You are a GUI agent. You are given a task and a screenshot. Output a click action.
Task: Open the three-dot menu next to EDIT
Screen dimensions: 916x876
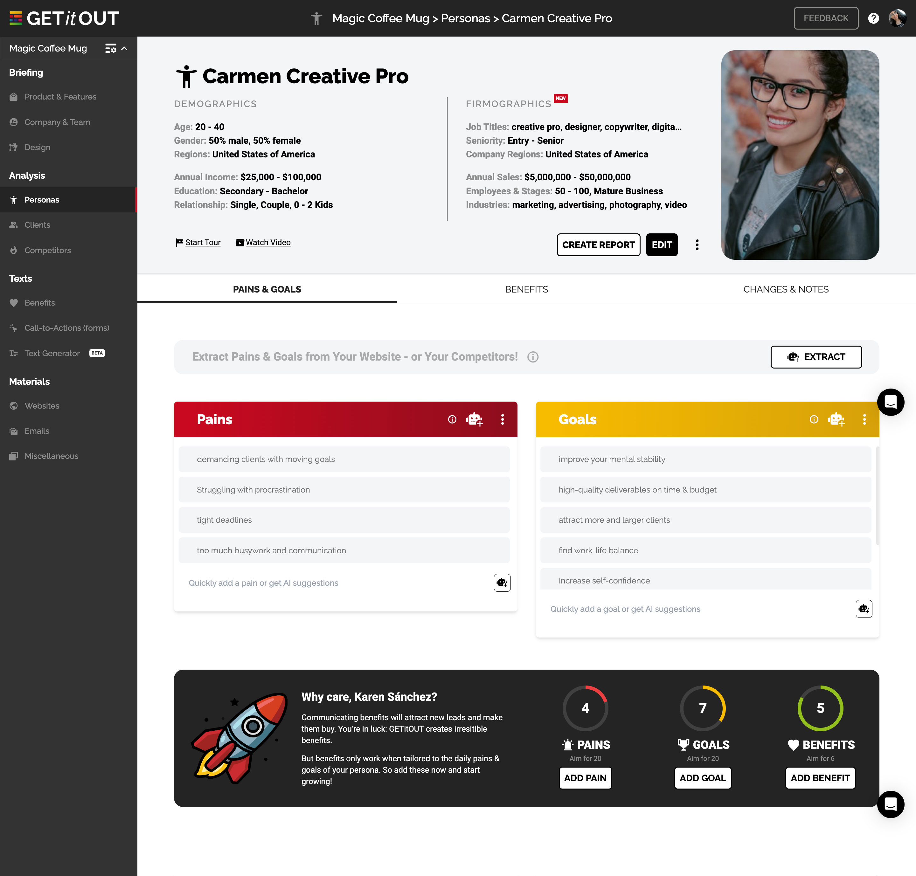[x=697, y=244]
